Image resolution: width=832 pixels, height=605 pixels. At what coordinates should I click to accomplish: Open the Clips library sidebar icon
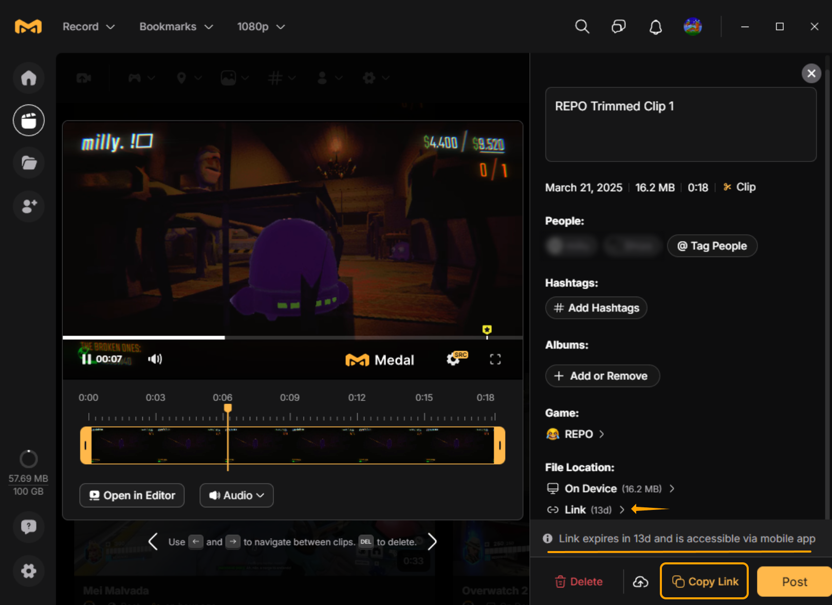29,121
